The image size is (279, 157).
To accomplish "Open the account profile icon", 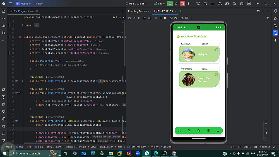I will point(249,4).
